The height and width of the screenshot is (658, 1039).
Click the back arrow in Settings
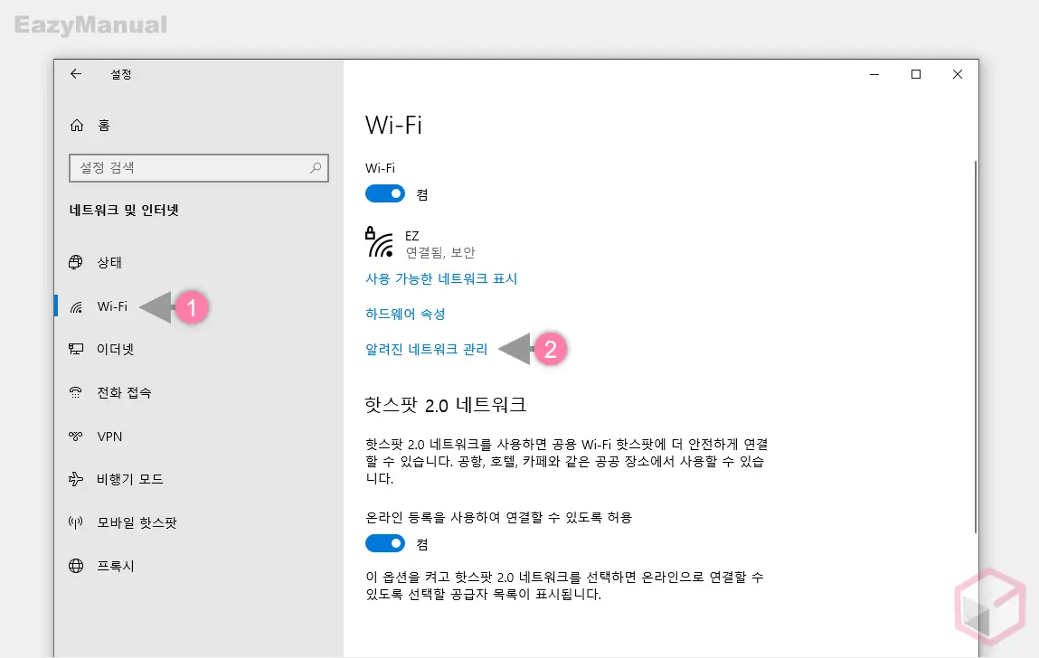(76, 74)
